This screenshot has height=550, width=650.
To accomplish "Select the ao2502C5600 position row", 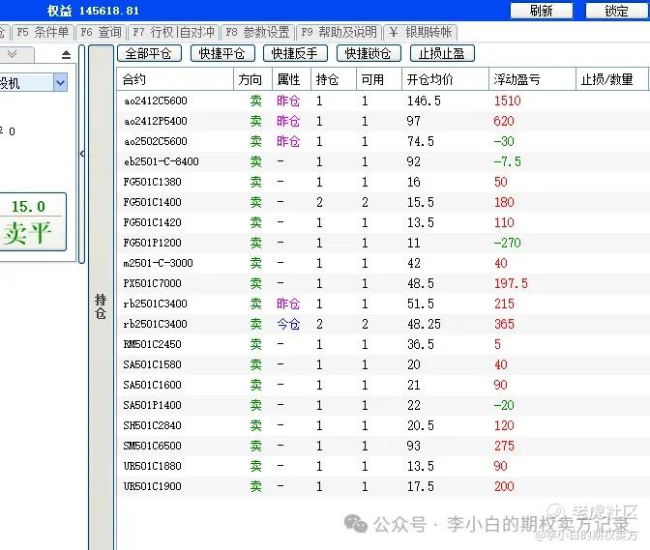I will [x=383, y=141].
